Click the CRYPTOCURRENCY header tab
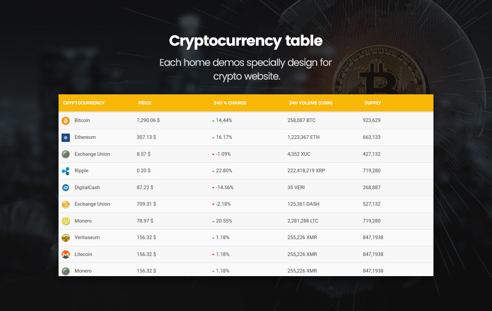Image resolution: width=492 pixels, height=311 pixels. 84,103
